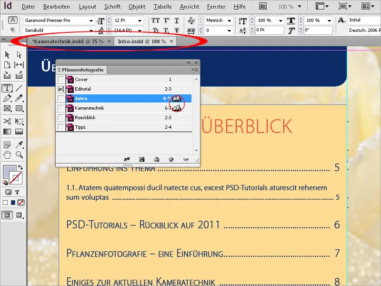Open the Pflanzenfotografie book panel menu
Image resolution: width=381 pixels, height=286 pixels.
coord(195,70)
